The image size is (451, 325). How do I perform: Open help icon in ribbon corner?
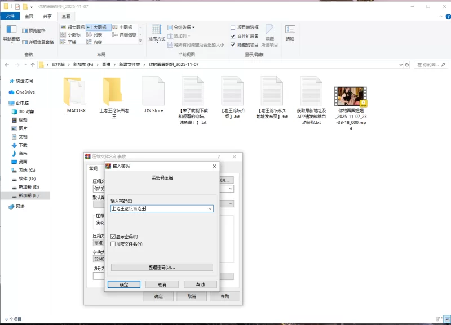[448, 16]
